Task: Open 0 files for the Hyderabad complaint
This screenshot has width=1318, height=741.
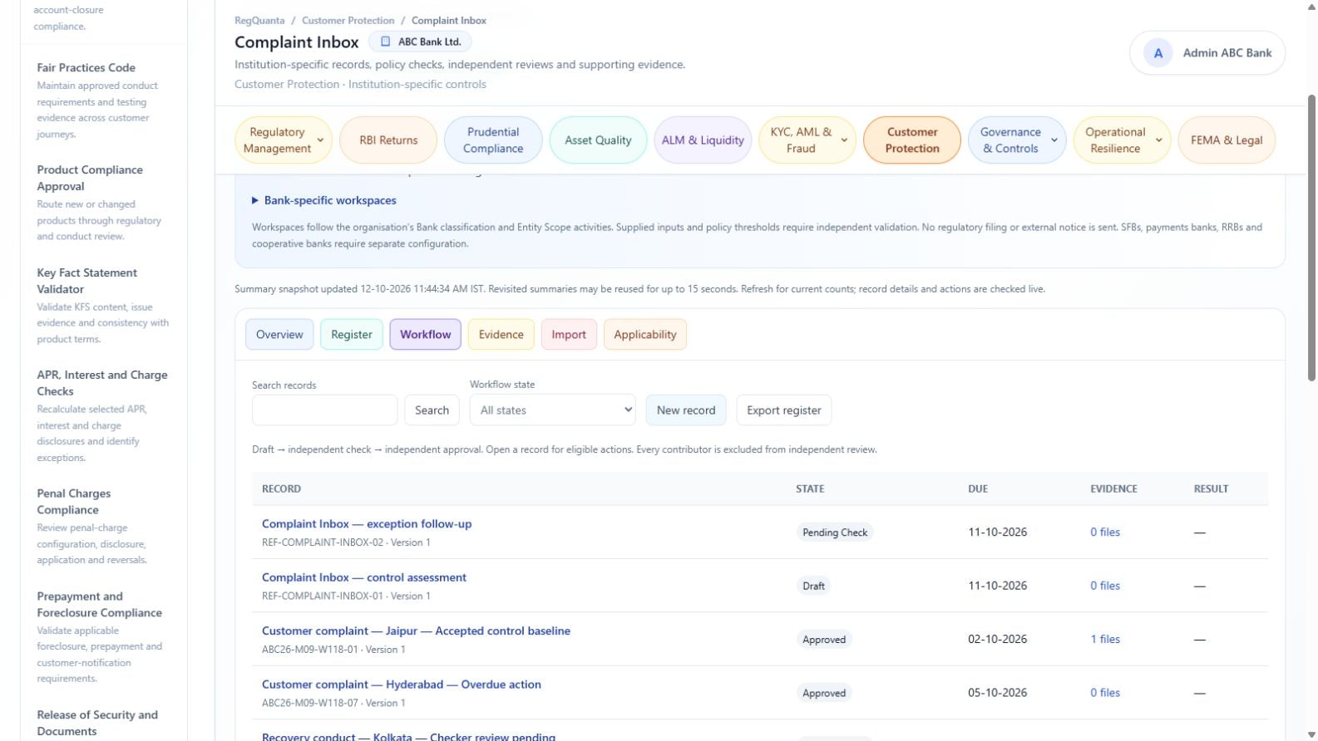Action: click(1105, 693)
